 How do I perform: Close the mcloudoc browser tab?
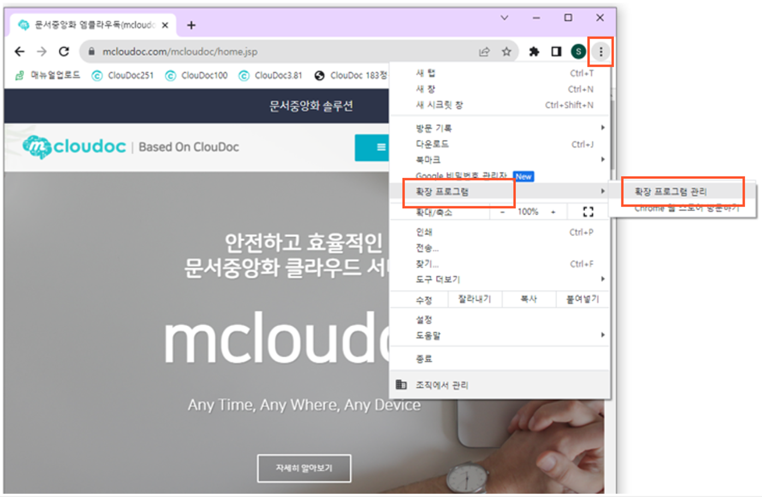(x=165, y=25)
